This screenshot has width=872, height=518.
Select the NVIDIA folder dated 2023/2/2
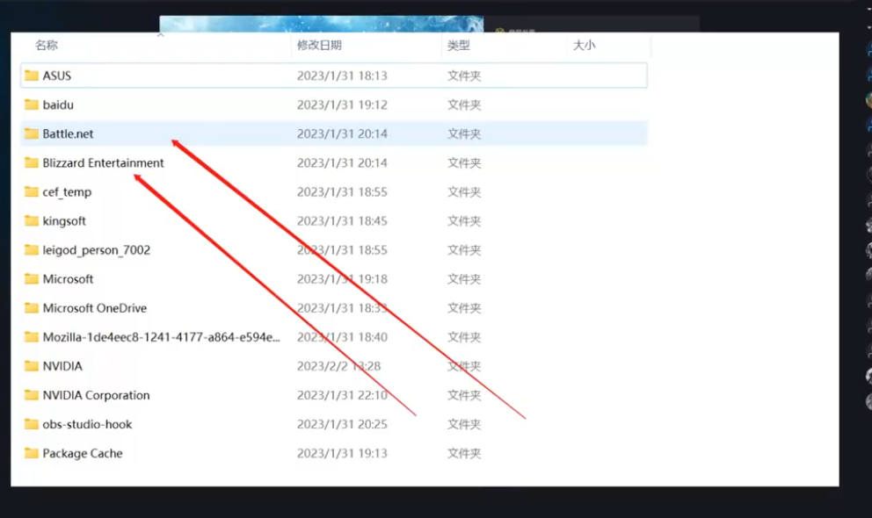pos(62,366)
